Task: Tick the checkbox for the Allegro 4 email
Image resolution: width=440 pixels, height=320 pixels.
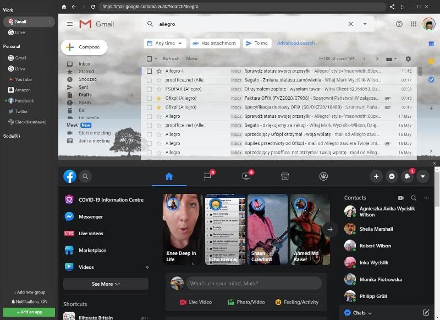Action: pos(149,71)
